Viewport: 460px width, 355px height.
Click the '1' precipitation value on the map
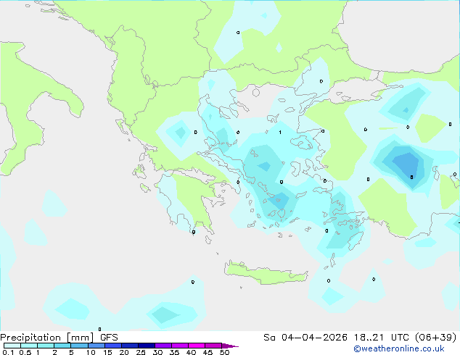(x=280, y=133)
